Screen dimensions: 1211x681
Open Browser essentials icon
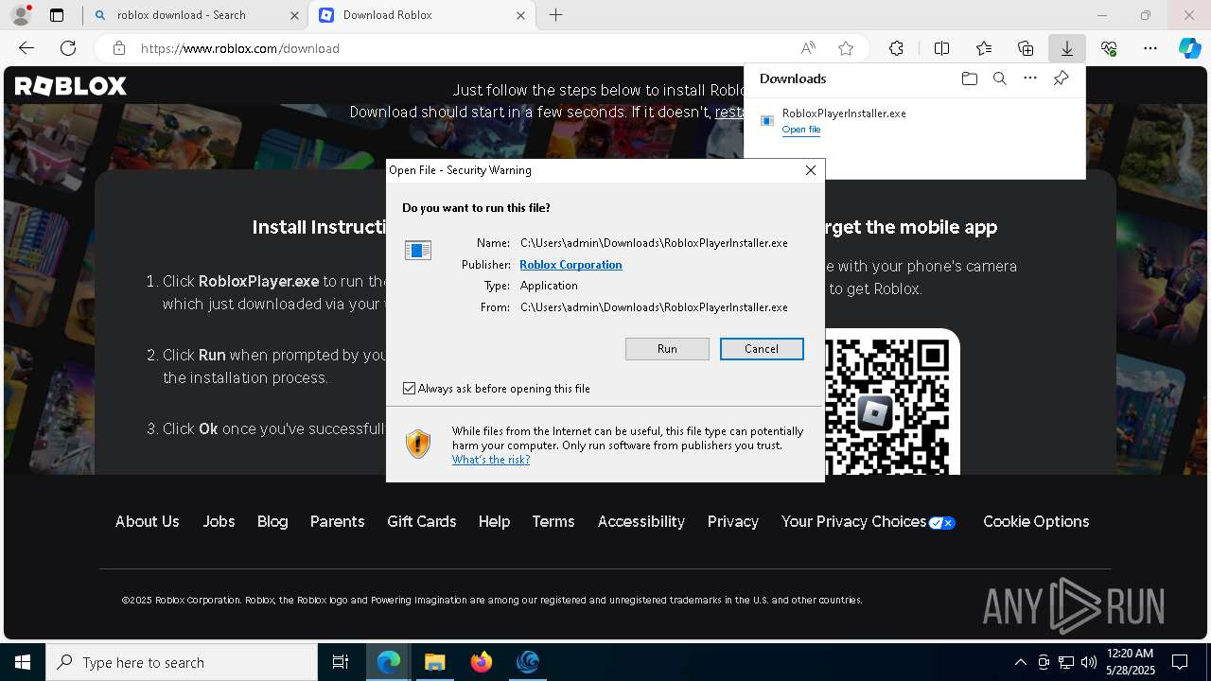[x=1109, y=48]
